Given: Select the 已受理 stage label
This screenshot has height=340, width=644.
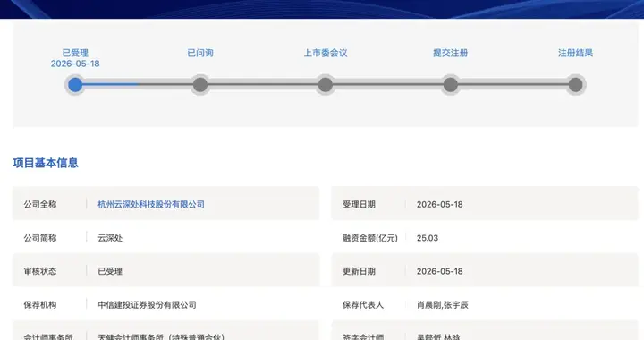Looking at the screenshot, I should (75, 53).
